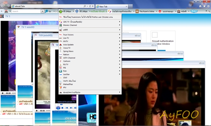Select PTV in the channel menu
The width and height of the screenshot is (211, 126).
click(90, 88)
